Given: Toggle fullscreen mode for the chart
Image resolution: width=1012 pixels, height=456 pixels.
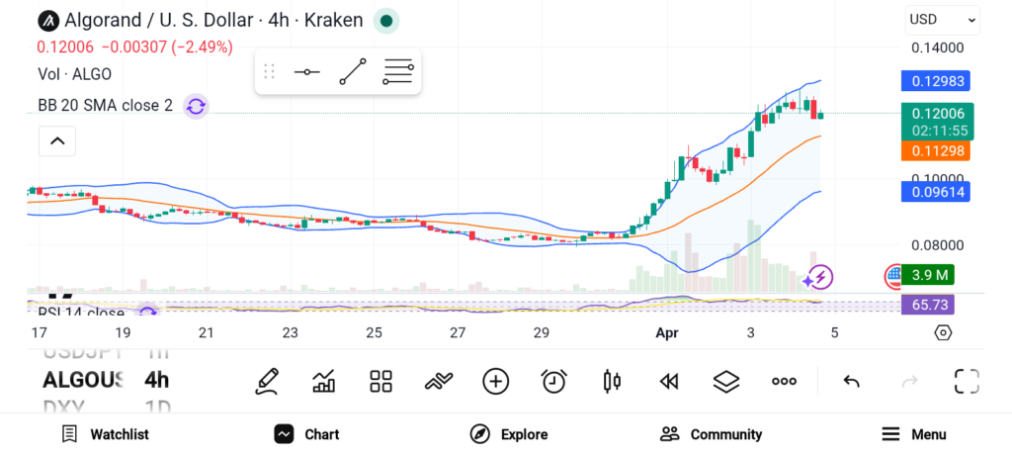Looking at the screenshot, I should click(x=967, y=381).
